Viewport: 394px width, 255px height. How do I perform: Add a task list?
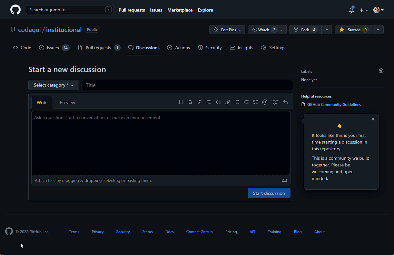(256, 102)
